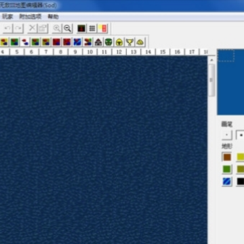Redo the last undone edit
244x244 pixels.
click(x=18, y=28)
